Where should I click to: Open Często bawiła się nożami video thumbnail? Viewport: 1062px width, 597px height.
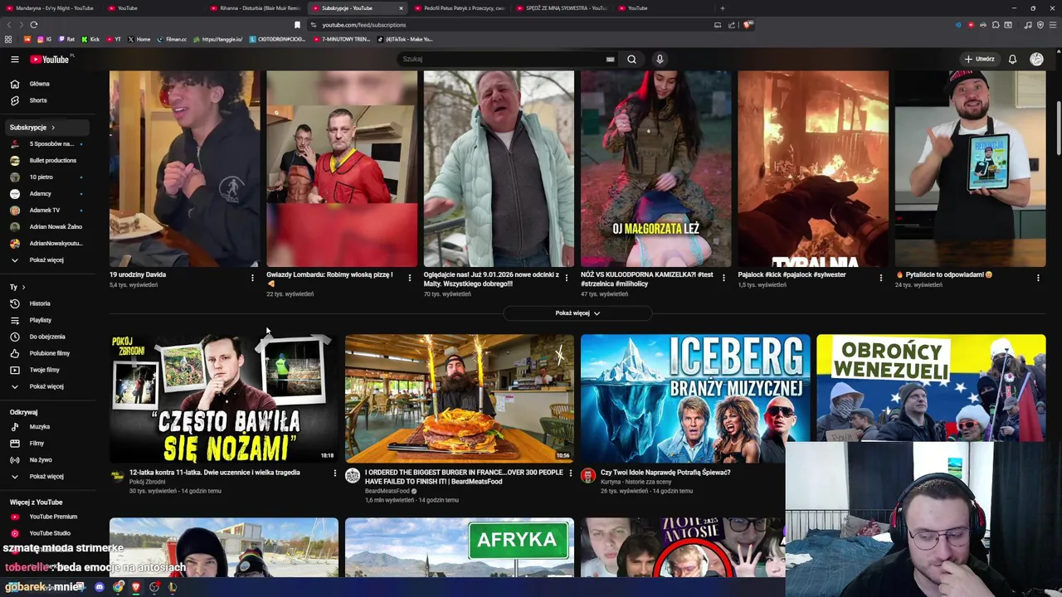coord(224,398)
